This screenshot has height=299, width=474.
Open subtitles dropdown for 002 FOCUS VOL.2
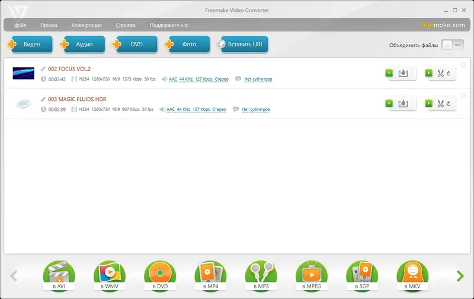(x=258, y=79)
